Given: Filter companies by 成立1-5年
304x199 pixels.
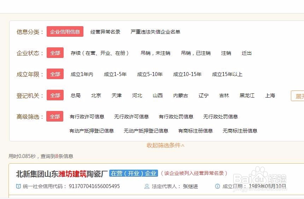Looking at the screenshot, I should click(x=115, y=74).
